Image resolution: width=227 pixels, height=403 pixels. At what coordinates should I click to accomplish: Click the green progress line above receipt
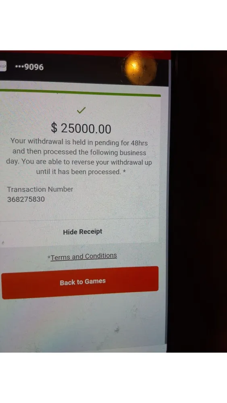click(80, 93)
